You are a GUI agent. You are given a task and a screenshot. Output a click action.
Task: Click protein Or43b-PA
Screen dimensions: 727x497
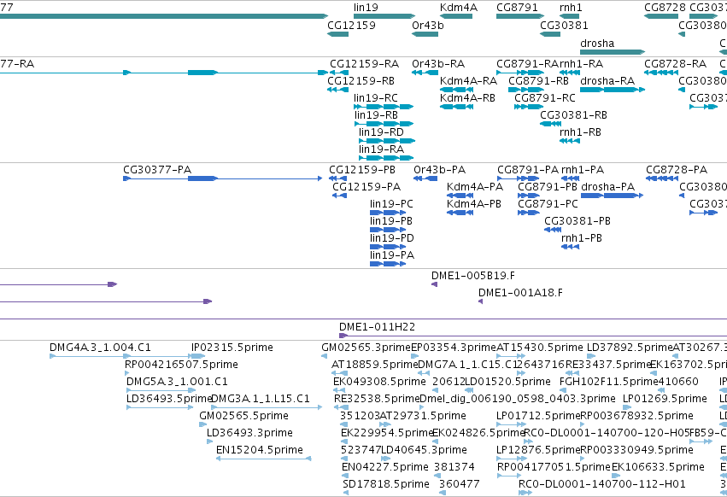click(425, 178)
